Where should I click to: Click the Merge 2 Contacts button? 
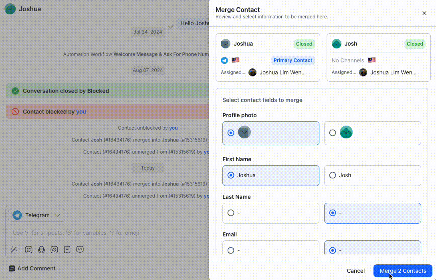402,271
